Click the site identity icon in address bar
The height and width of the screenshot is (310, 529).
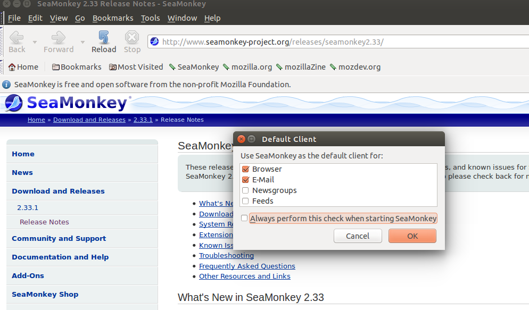(154, 42)
